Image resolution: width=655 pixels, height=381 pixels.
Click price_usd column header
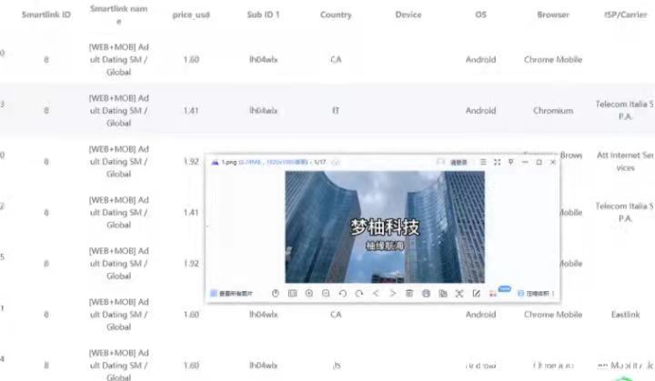click(x=191, y=15)
